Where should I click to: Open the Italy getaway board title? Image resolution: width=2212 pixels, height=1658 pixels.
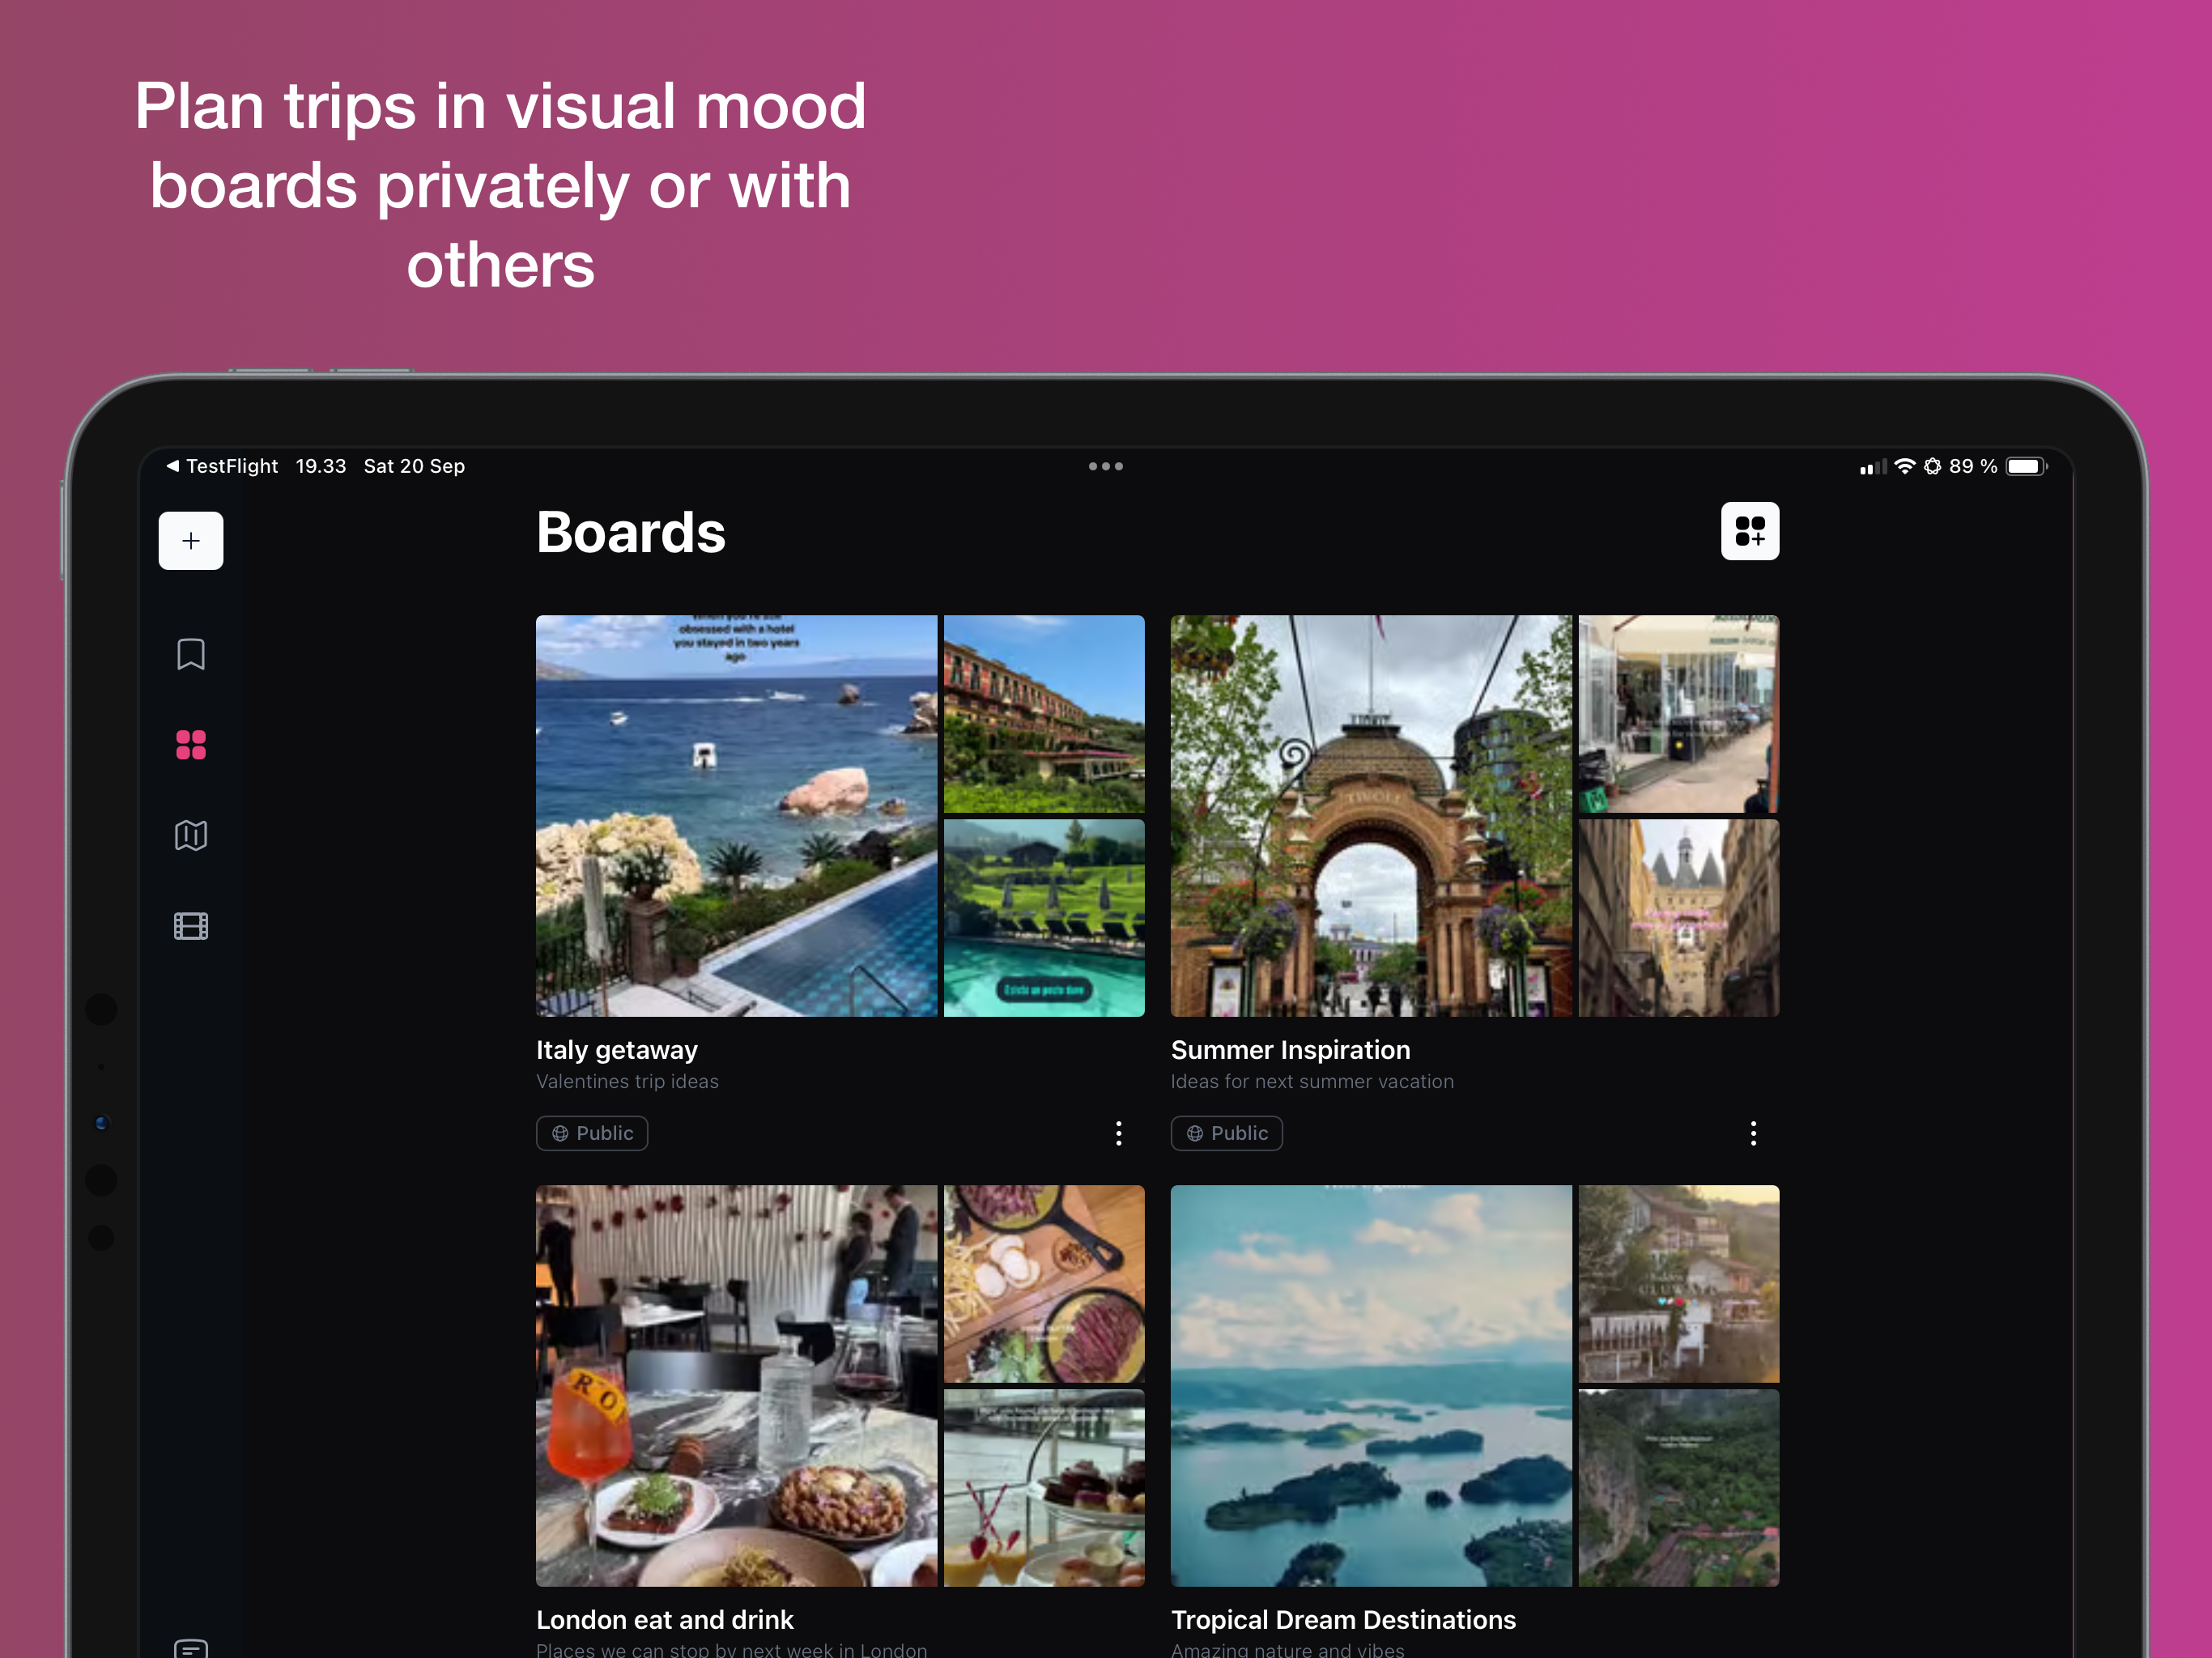[617, 1050]
